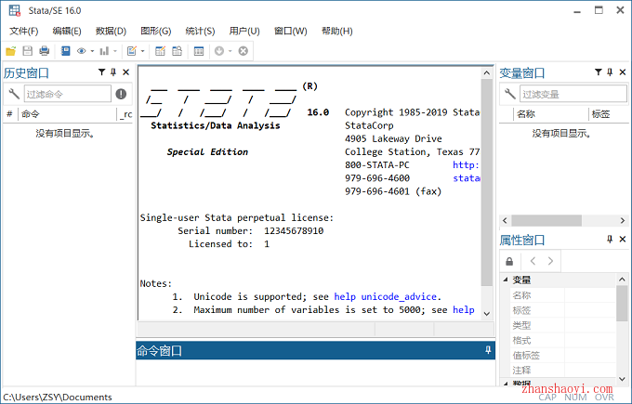Screen dimensions: 632x404
Task: Click the 变量窗口 horizontal scroll left arrow
Action: click(505, 220)
